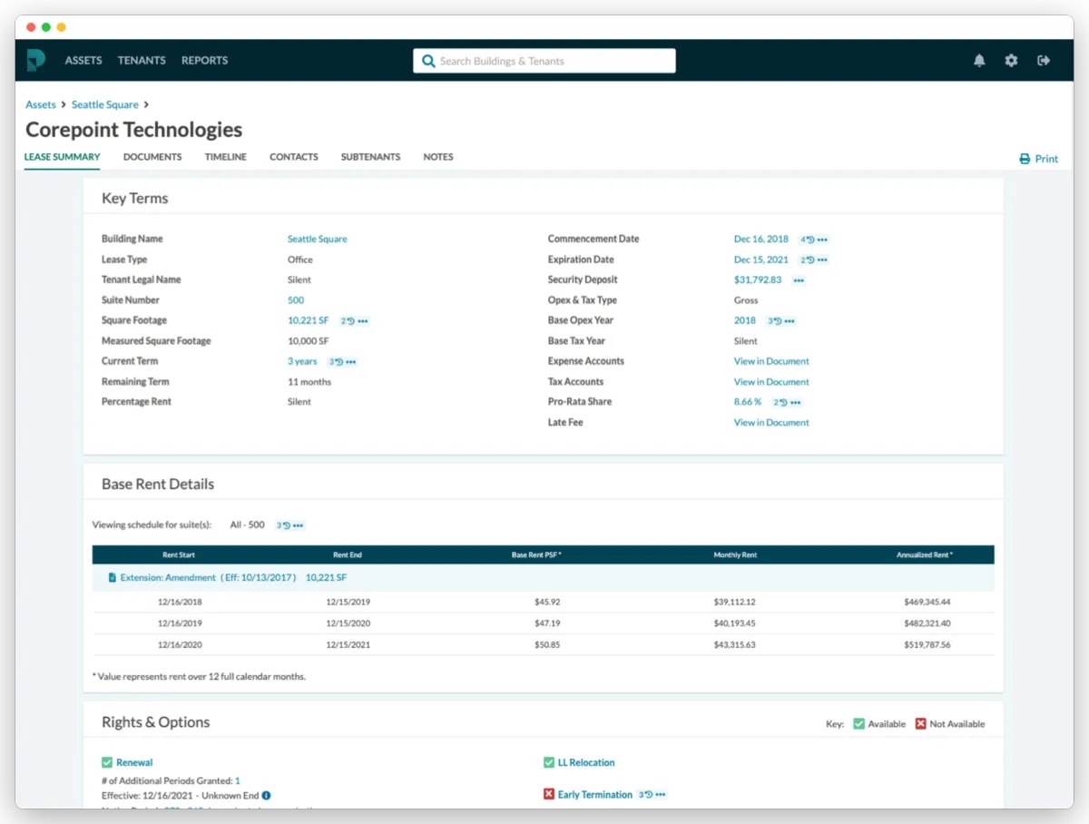Switch to the Documents tab
Image resolution: width=1089 pixels, height=824 pixels.
pos(152,157)
